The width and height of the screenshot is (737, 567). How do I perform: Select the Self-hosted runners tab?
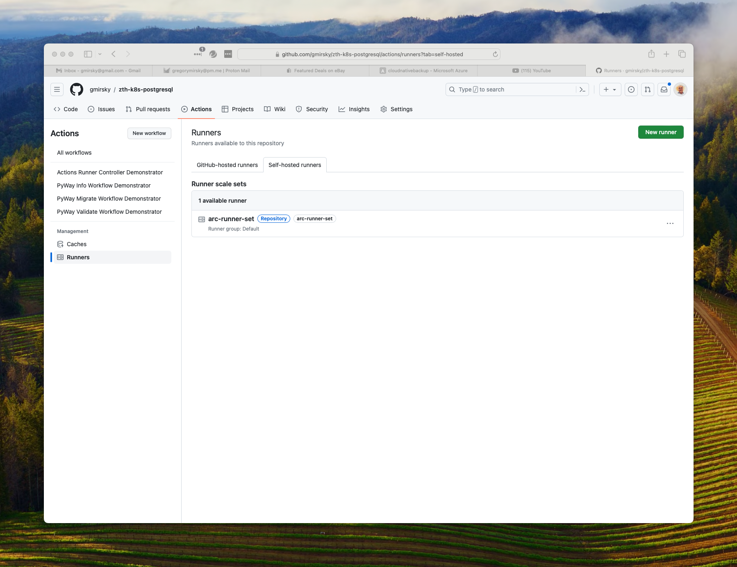point(295,165)
